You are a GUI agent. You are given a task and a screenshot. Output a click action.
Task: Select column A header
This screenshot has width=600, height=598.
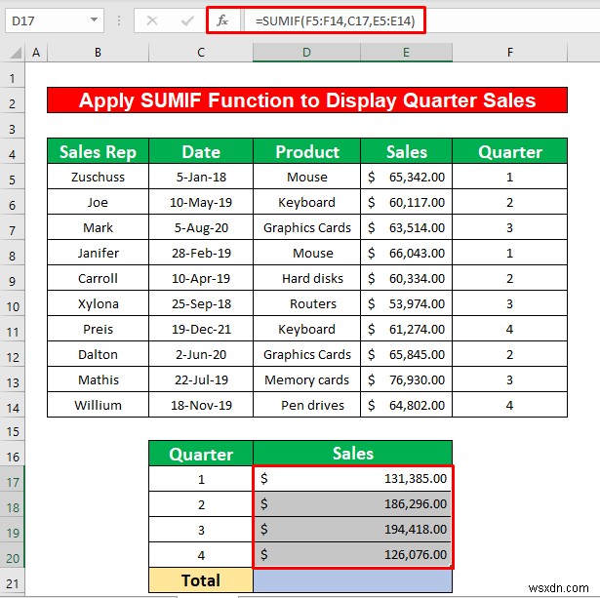[x=36, y=53]
